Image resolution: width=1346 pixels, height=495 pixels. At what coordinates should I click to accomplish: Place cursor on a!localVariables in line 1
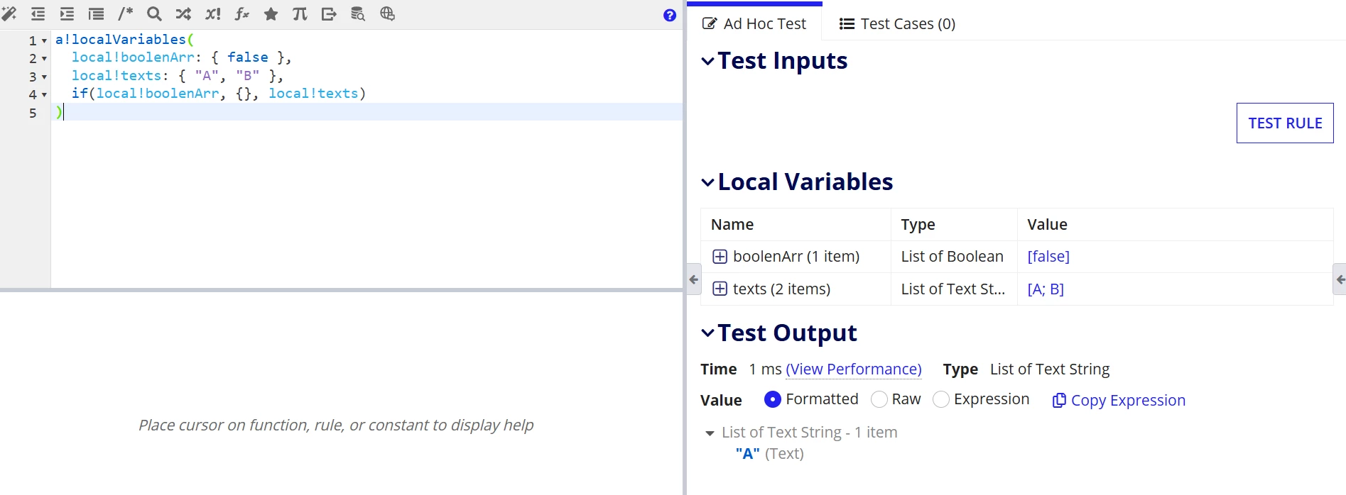(121, 40)
